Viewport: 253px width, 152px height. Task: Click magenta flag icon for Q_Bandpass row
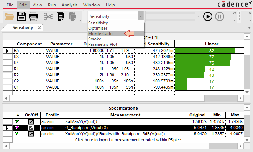(17, 128)
